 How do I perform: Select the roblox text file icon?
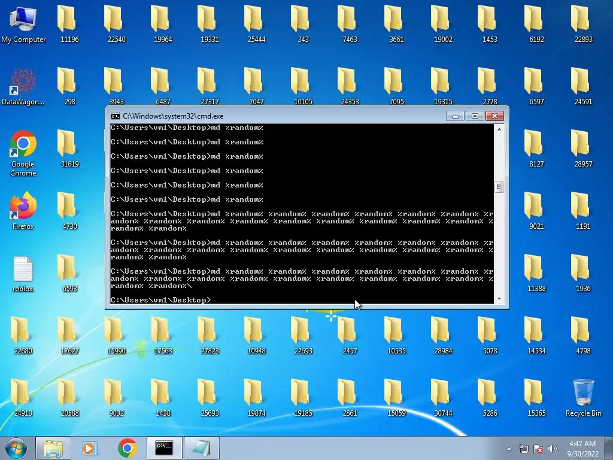[x=23, y=274]
